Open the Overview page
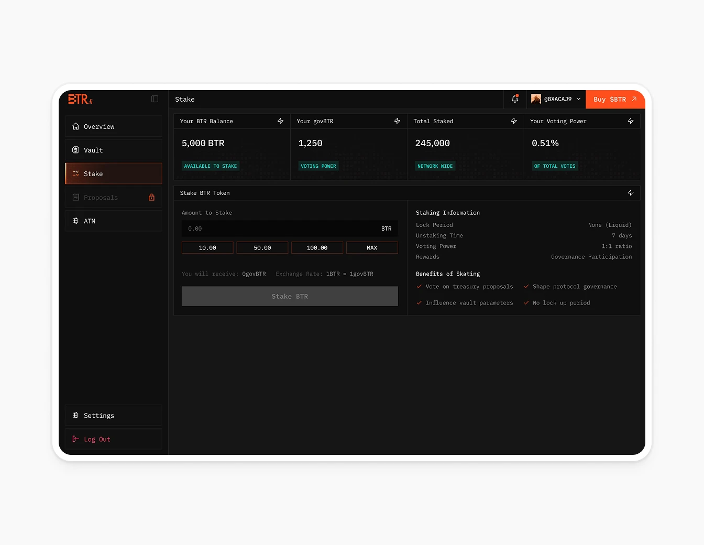 point(99,126)
